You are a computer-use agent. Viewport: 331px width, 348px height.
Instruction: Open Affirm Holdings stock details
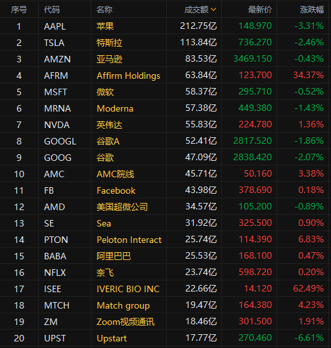[128, 76]
